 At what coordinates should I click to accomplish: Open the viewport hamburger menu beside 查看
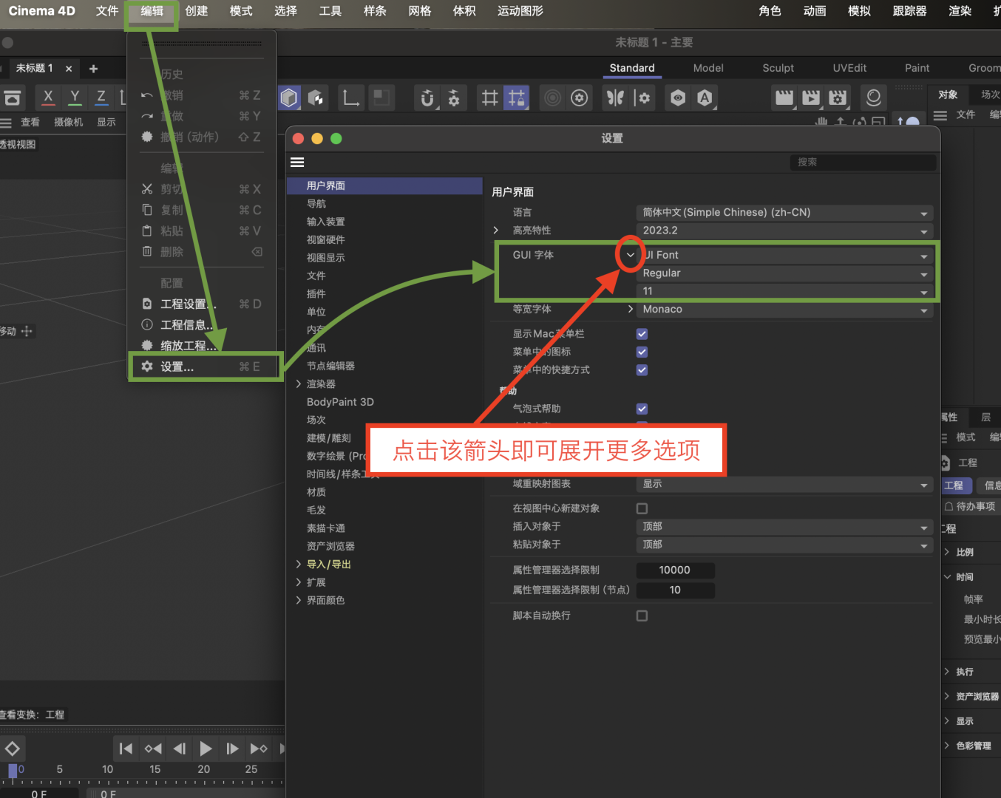[x=7, y=123]
